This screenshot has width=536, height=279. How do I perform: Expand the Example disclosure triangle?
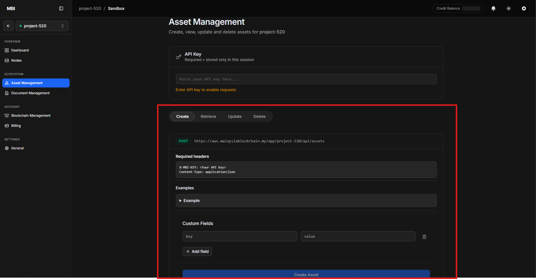181,201
